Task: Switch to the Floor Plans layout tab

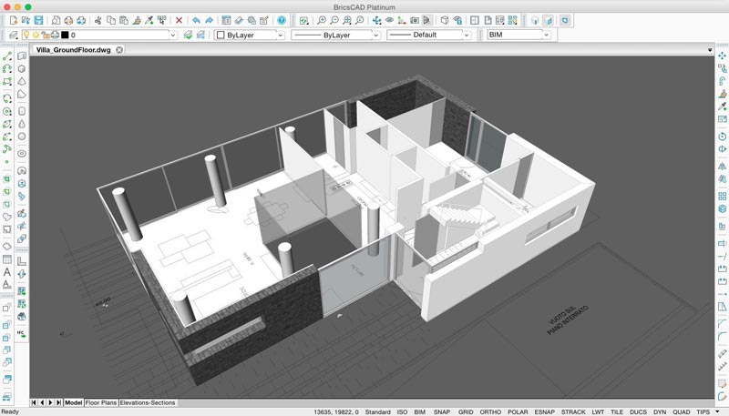Action: coord(101,402)
